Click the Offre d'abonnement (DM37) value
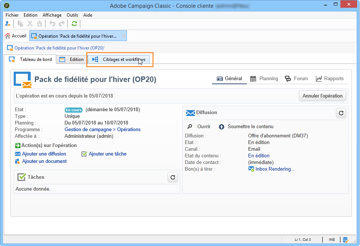This screenshot has height=246, width=360. tap(278, 136)
